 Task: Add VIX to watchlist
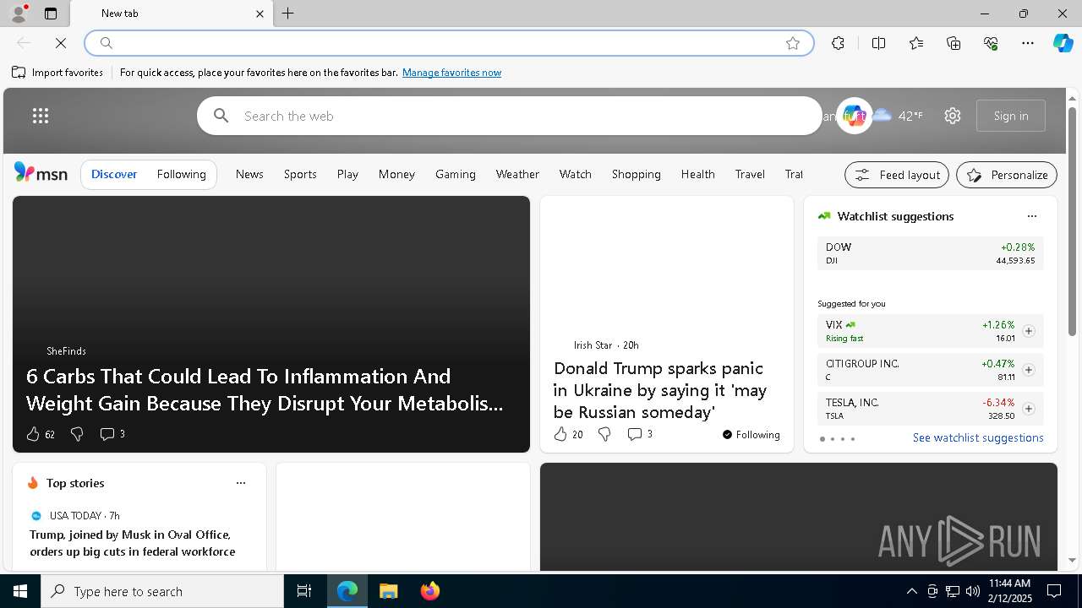(x=1029, y=331)
